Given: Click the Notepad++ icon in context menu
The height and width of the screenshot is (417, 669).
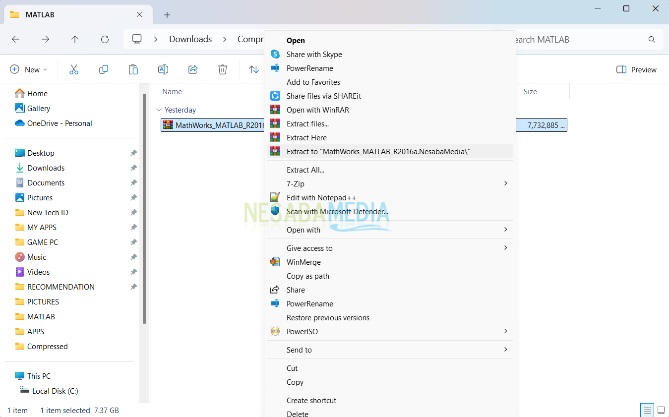Looking at the screenshot, I should [275, 197].
